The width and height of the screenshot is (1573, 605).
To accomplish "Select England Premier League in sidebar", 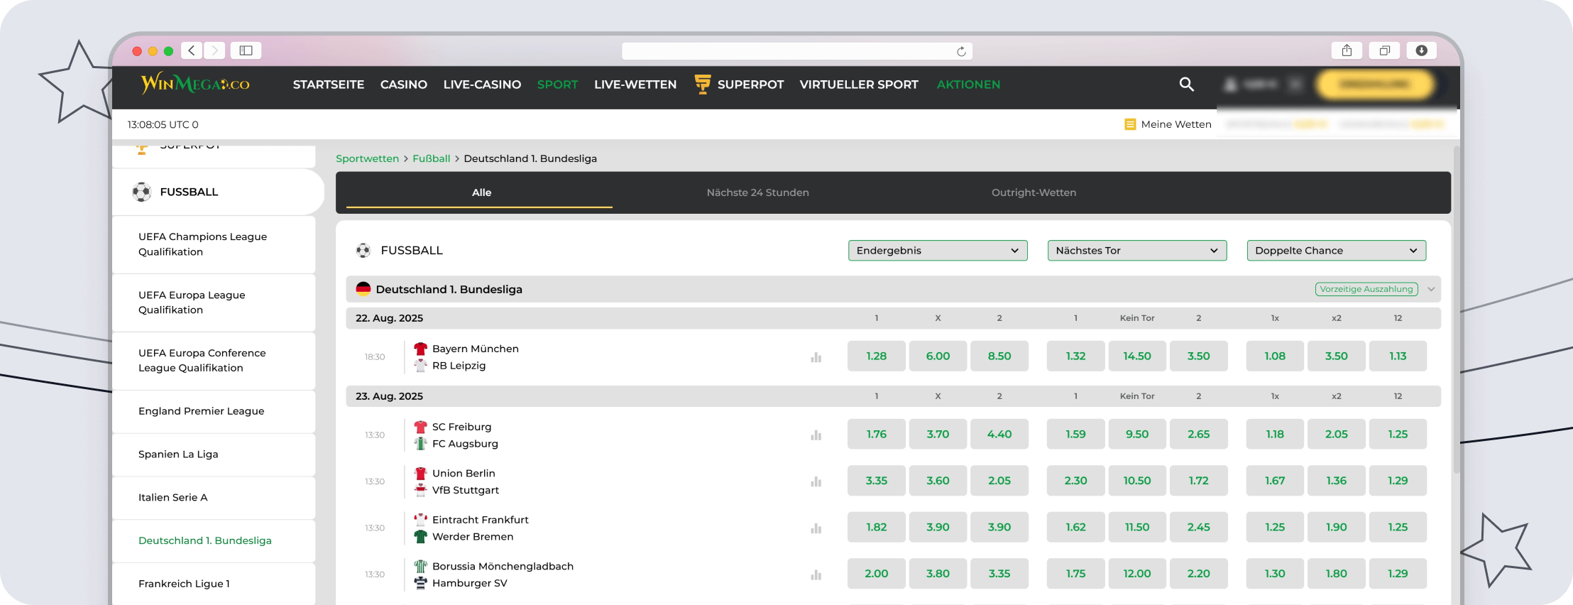I will (214, 411).
